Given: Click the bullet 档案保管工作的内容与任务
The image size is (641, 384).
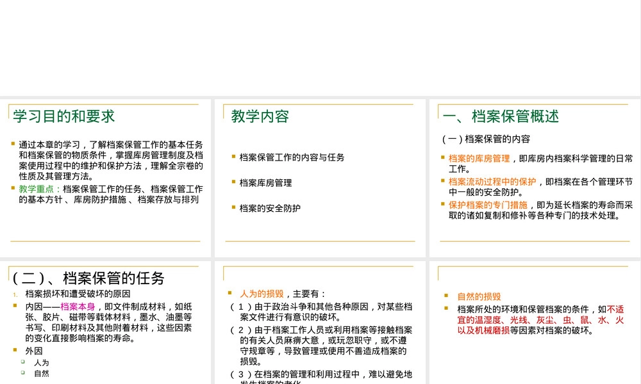Looking at the screenshot, I should coord(292,157).
